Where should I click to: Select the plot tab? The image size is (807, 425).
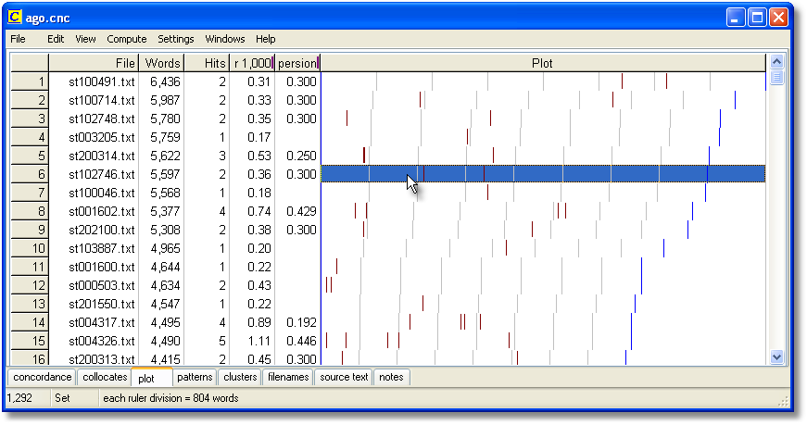coord(151,378)
